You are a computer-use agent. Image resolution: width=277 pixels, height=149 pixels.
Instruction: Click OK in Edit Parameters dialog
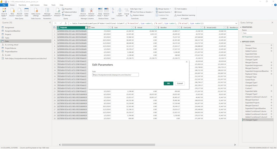[168, 83]
